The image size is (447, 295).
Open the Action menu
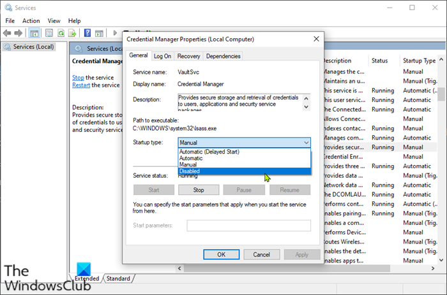coord(31,21)
